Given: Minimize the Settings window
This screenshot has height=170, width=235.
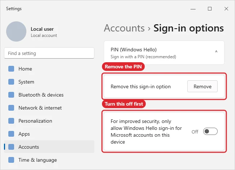Looking at the screenshot, I should 193,9.
